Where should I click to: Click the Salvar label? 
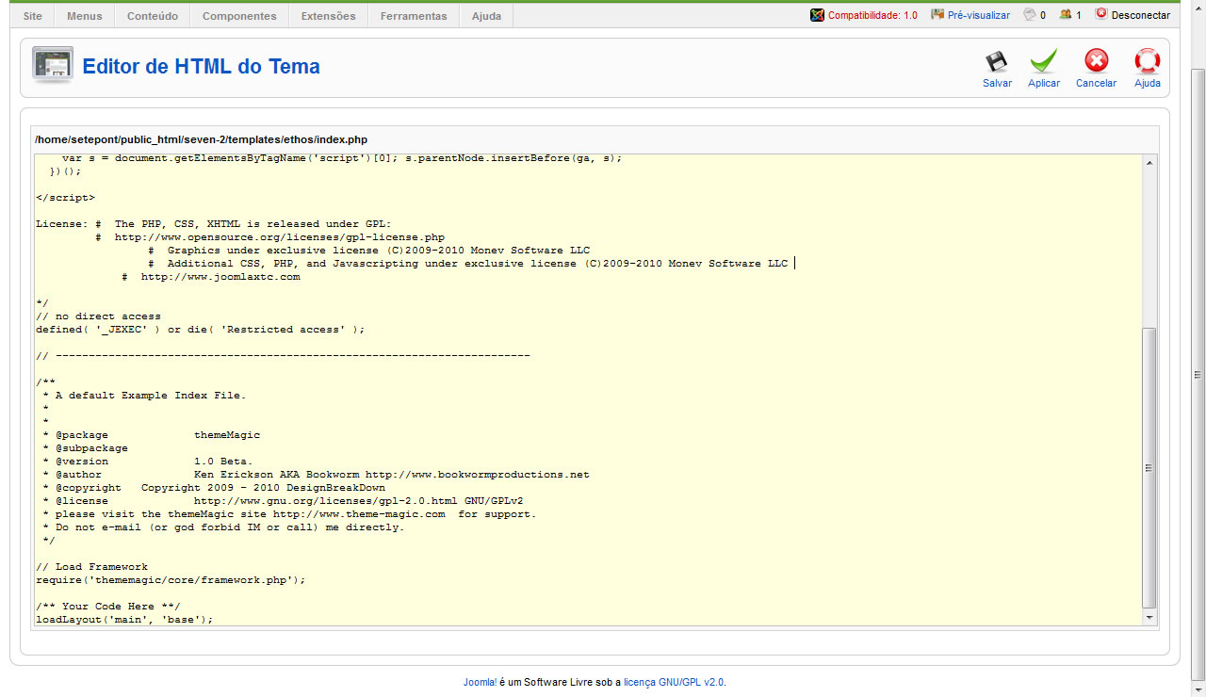pos(997,83)
